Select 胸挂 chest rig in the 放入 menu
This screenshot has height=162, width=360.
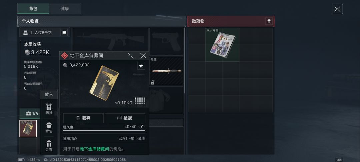49,109
